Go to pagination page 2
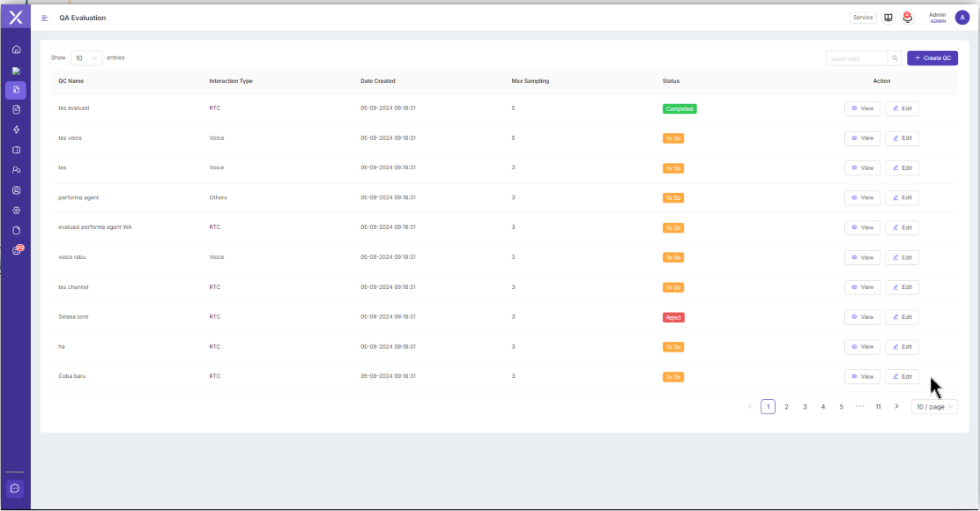Viewport: 980px width, 511px height. 786,407
